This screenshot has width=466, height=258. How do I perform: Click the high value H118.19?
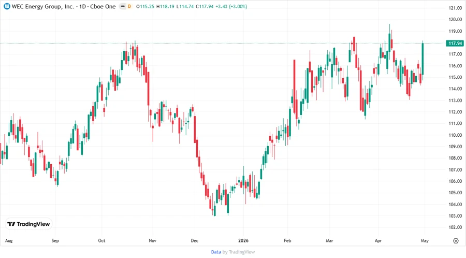165,7
